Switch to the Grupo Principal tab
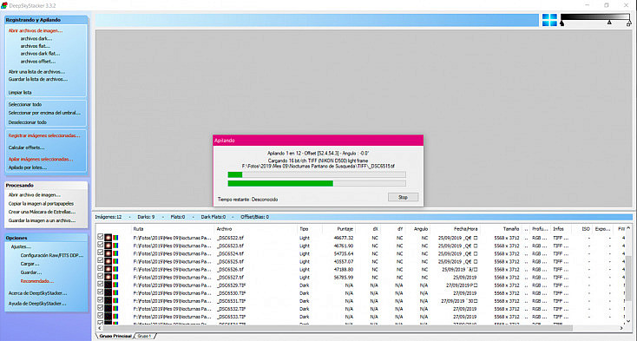Viewport: 637px width, 341px height. [115, 336]
